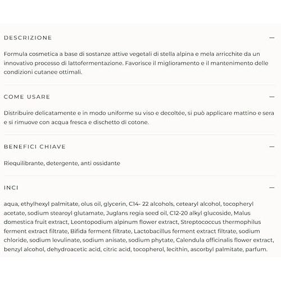The width and height of the screenshot is (281, 281).
Task: Collapse INCI using its minus icon
Action: coord(272,188)
